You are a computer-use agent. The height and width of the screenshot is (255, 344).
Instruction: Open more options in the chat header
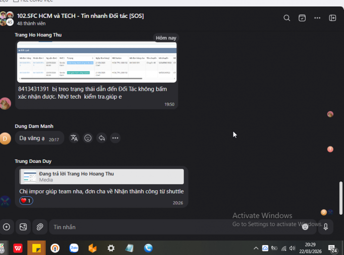[317, 18]
